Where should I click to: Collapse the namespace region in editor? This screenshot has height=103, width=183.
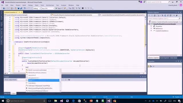point(14,42)
